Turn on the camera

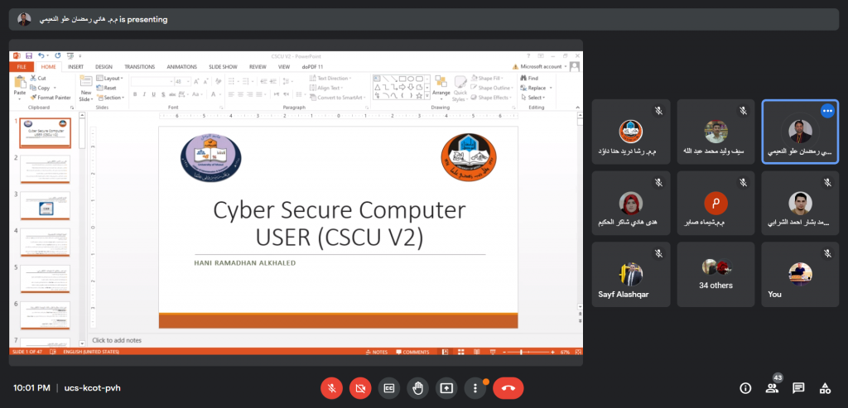tap(360, 387)
